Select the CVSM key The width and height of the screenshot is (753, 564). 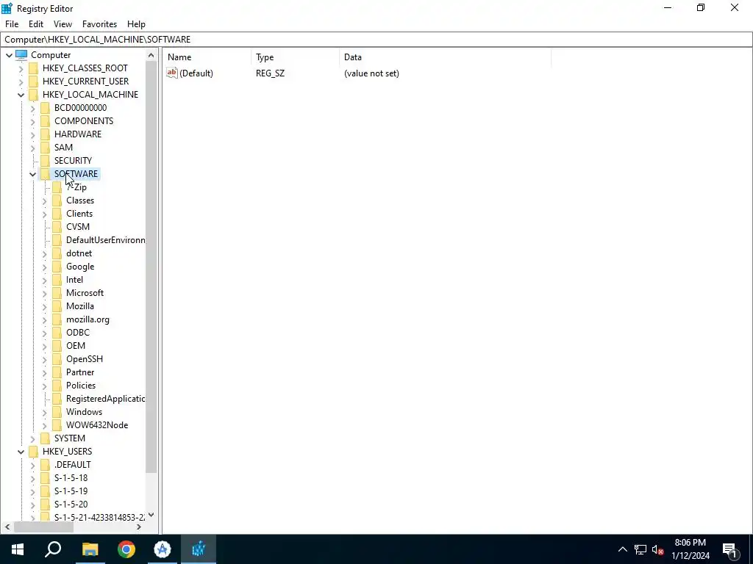(x=78, y=227)
